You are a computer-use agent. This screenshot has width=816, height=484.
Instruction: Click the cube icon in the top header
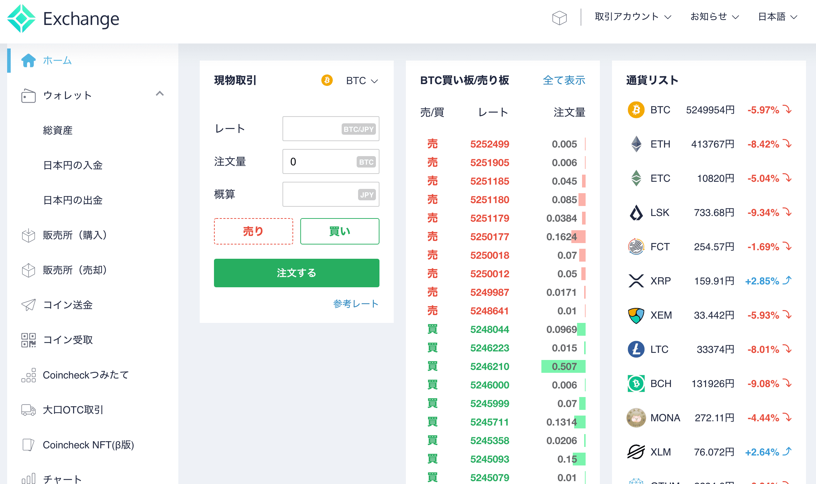point(559,17)
